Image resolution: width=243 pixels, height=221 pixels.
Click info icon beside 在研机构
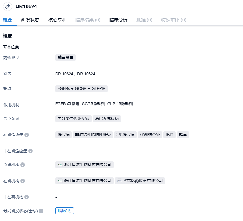tap(23, 181)
